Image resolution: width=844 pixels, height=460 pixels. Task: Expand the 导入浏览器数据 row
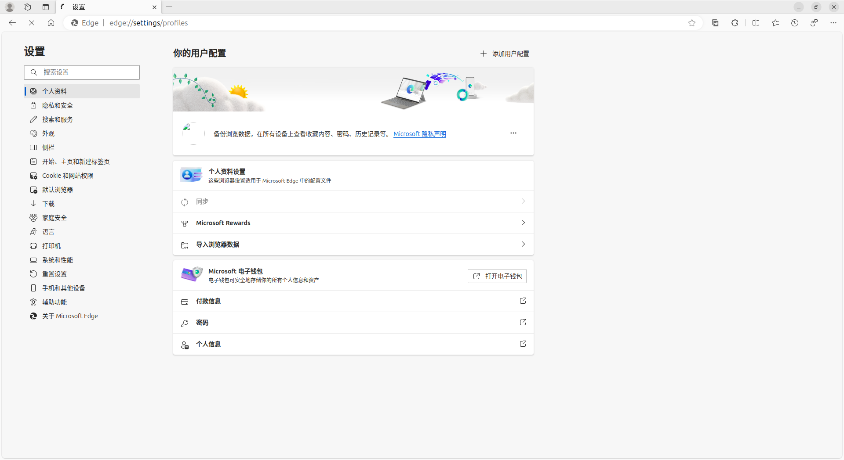[x=353, y=244]
